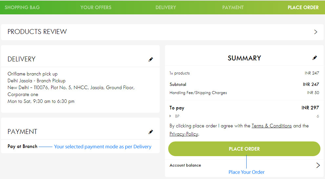Edit delivery details with pencil icon
The height and width of the screenshot is (179, 325).
pos(151,59)
